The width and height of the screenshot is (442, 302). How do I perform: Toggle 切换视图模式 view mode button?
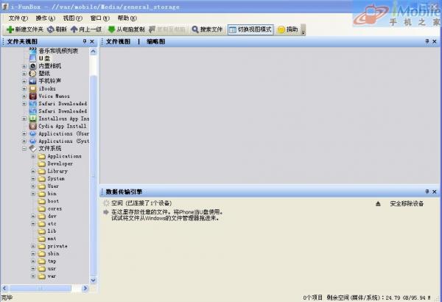(250, 29)
